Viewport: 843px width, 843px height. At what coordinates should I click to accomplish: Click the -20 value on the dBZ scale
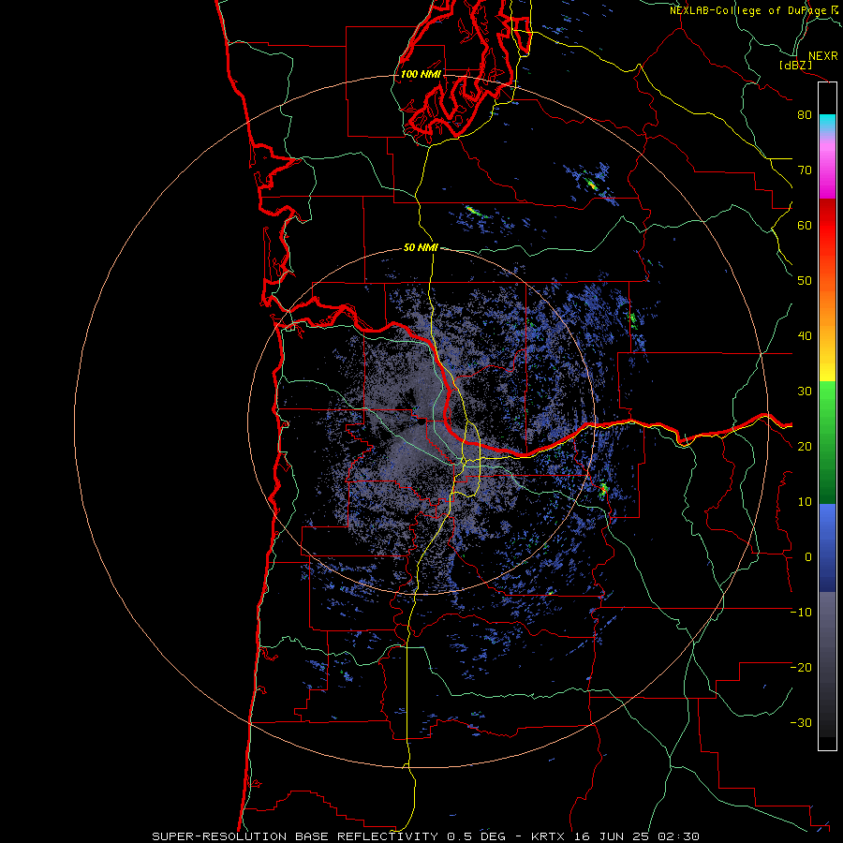(801, 668)
